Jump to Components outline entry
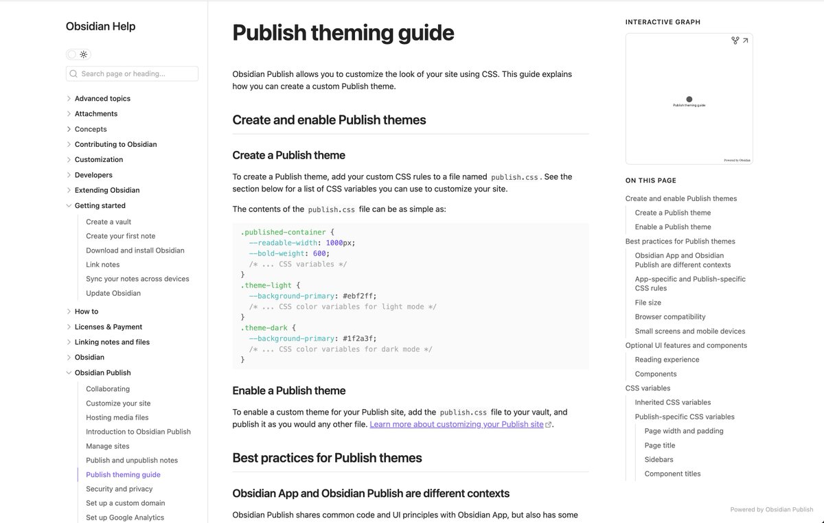This screenshot has height=523, width=824. tap(656, 374)
